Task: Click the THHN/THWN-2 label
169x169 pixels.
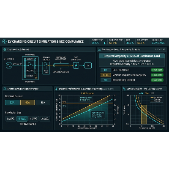Action: [28, 124]
